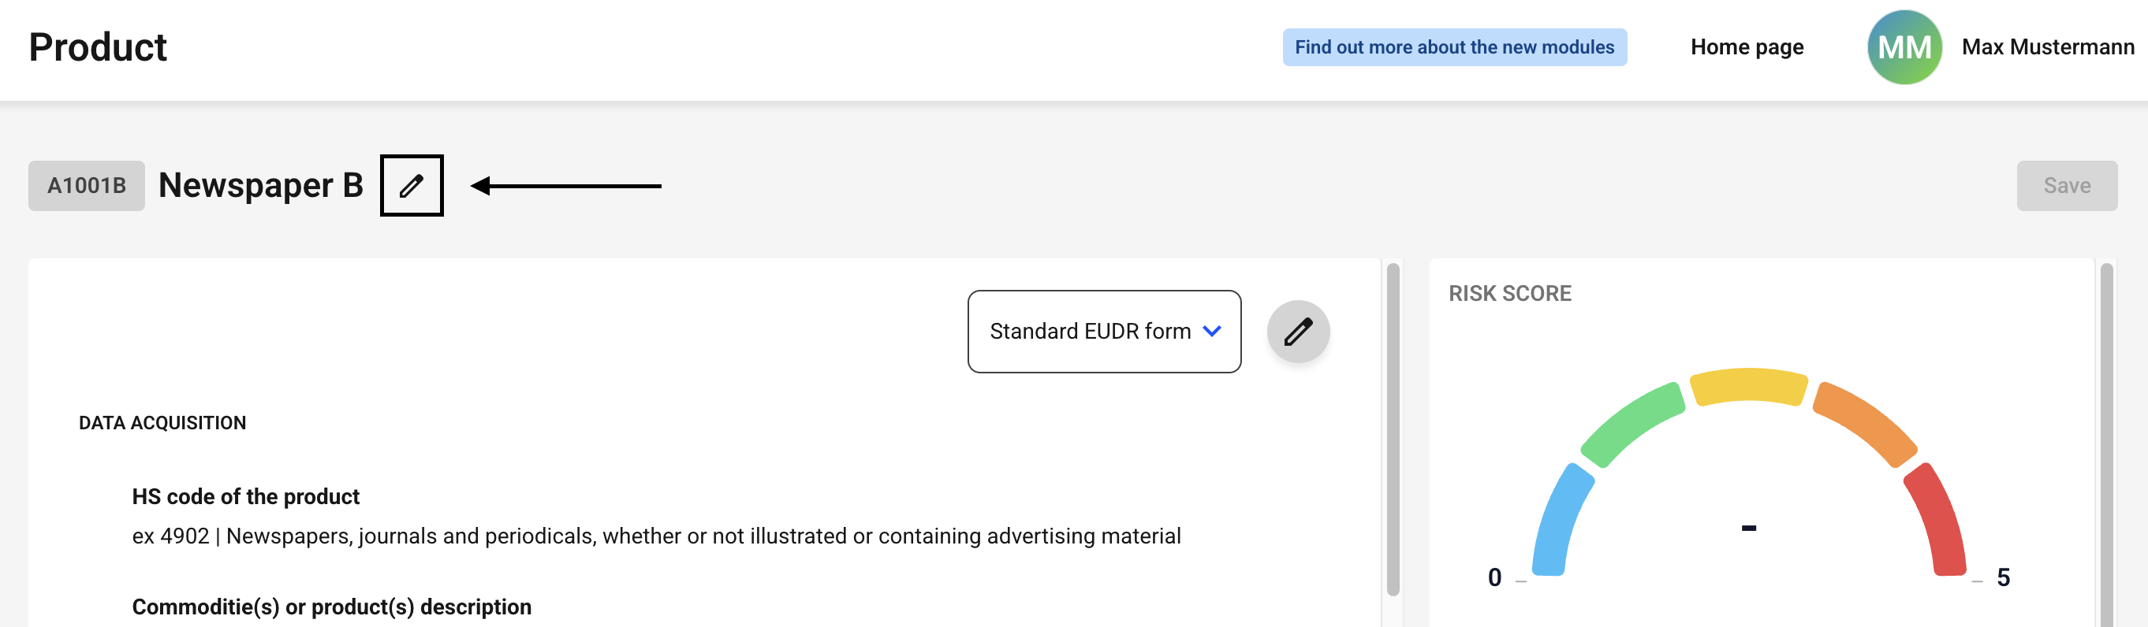The width and height of the screenshot is (2148, 627).
Task: Click the blue chevron arrow in form selector
Action: point(1213,332)
